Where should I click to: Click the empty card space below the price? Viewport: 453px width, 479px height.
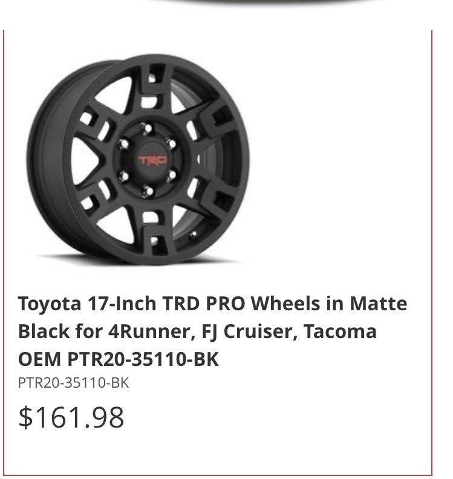pos(218,452)
